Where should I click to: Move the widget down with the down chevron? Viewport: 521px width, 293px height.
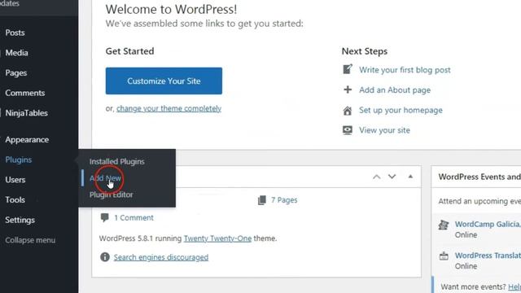(392, 177)
